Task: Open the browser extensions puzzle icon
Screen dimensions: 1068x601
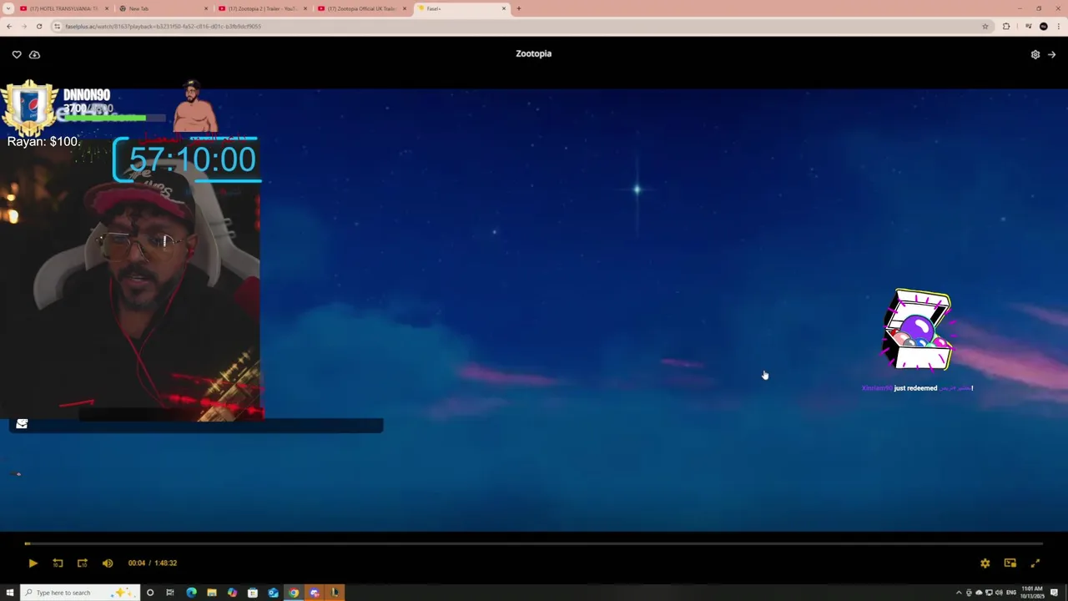Action: (1006, 26)
